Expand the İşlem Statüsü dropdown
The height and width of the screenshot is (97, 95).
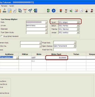75,46
